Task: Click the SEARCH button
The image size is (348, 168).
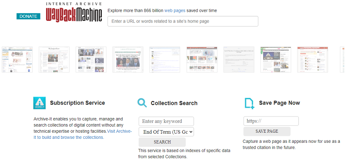Action: point(162,142)
